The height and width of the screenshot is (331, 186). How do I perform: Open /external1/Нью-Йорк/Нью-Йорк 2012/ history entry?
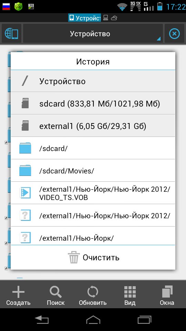coord(93,215)
